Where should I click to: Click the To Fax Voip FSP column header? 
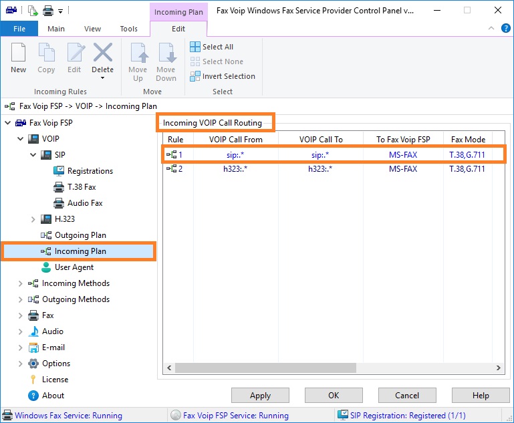[403, 140]
